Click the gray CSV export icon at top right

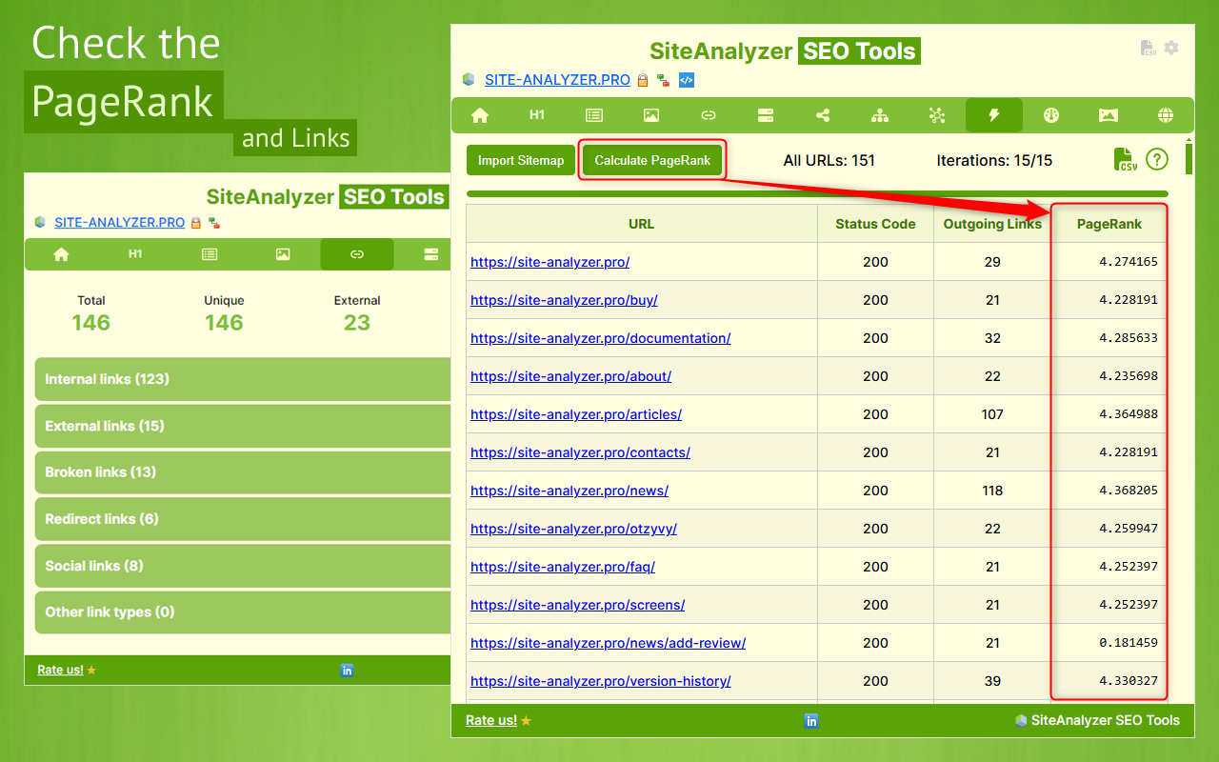(1149, 48)
